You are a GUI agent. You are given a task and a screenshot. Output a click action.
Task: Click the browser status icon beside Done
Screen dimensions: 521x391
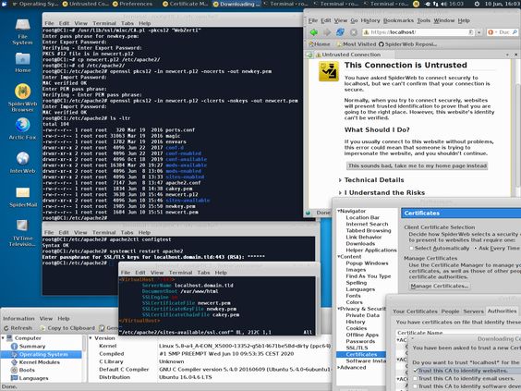(308, 213)
